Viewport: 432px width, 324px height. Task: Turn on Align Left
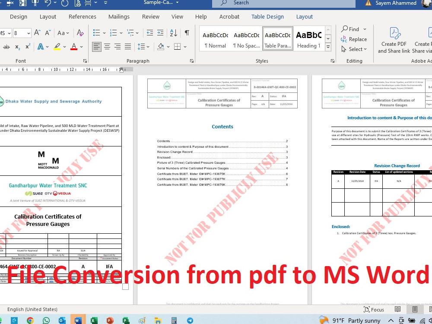click(x=96, y=47)
